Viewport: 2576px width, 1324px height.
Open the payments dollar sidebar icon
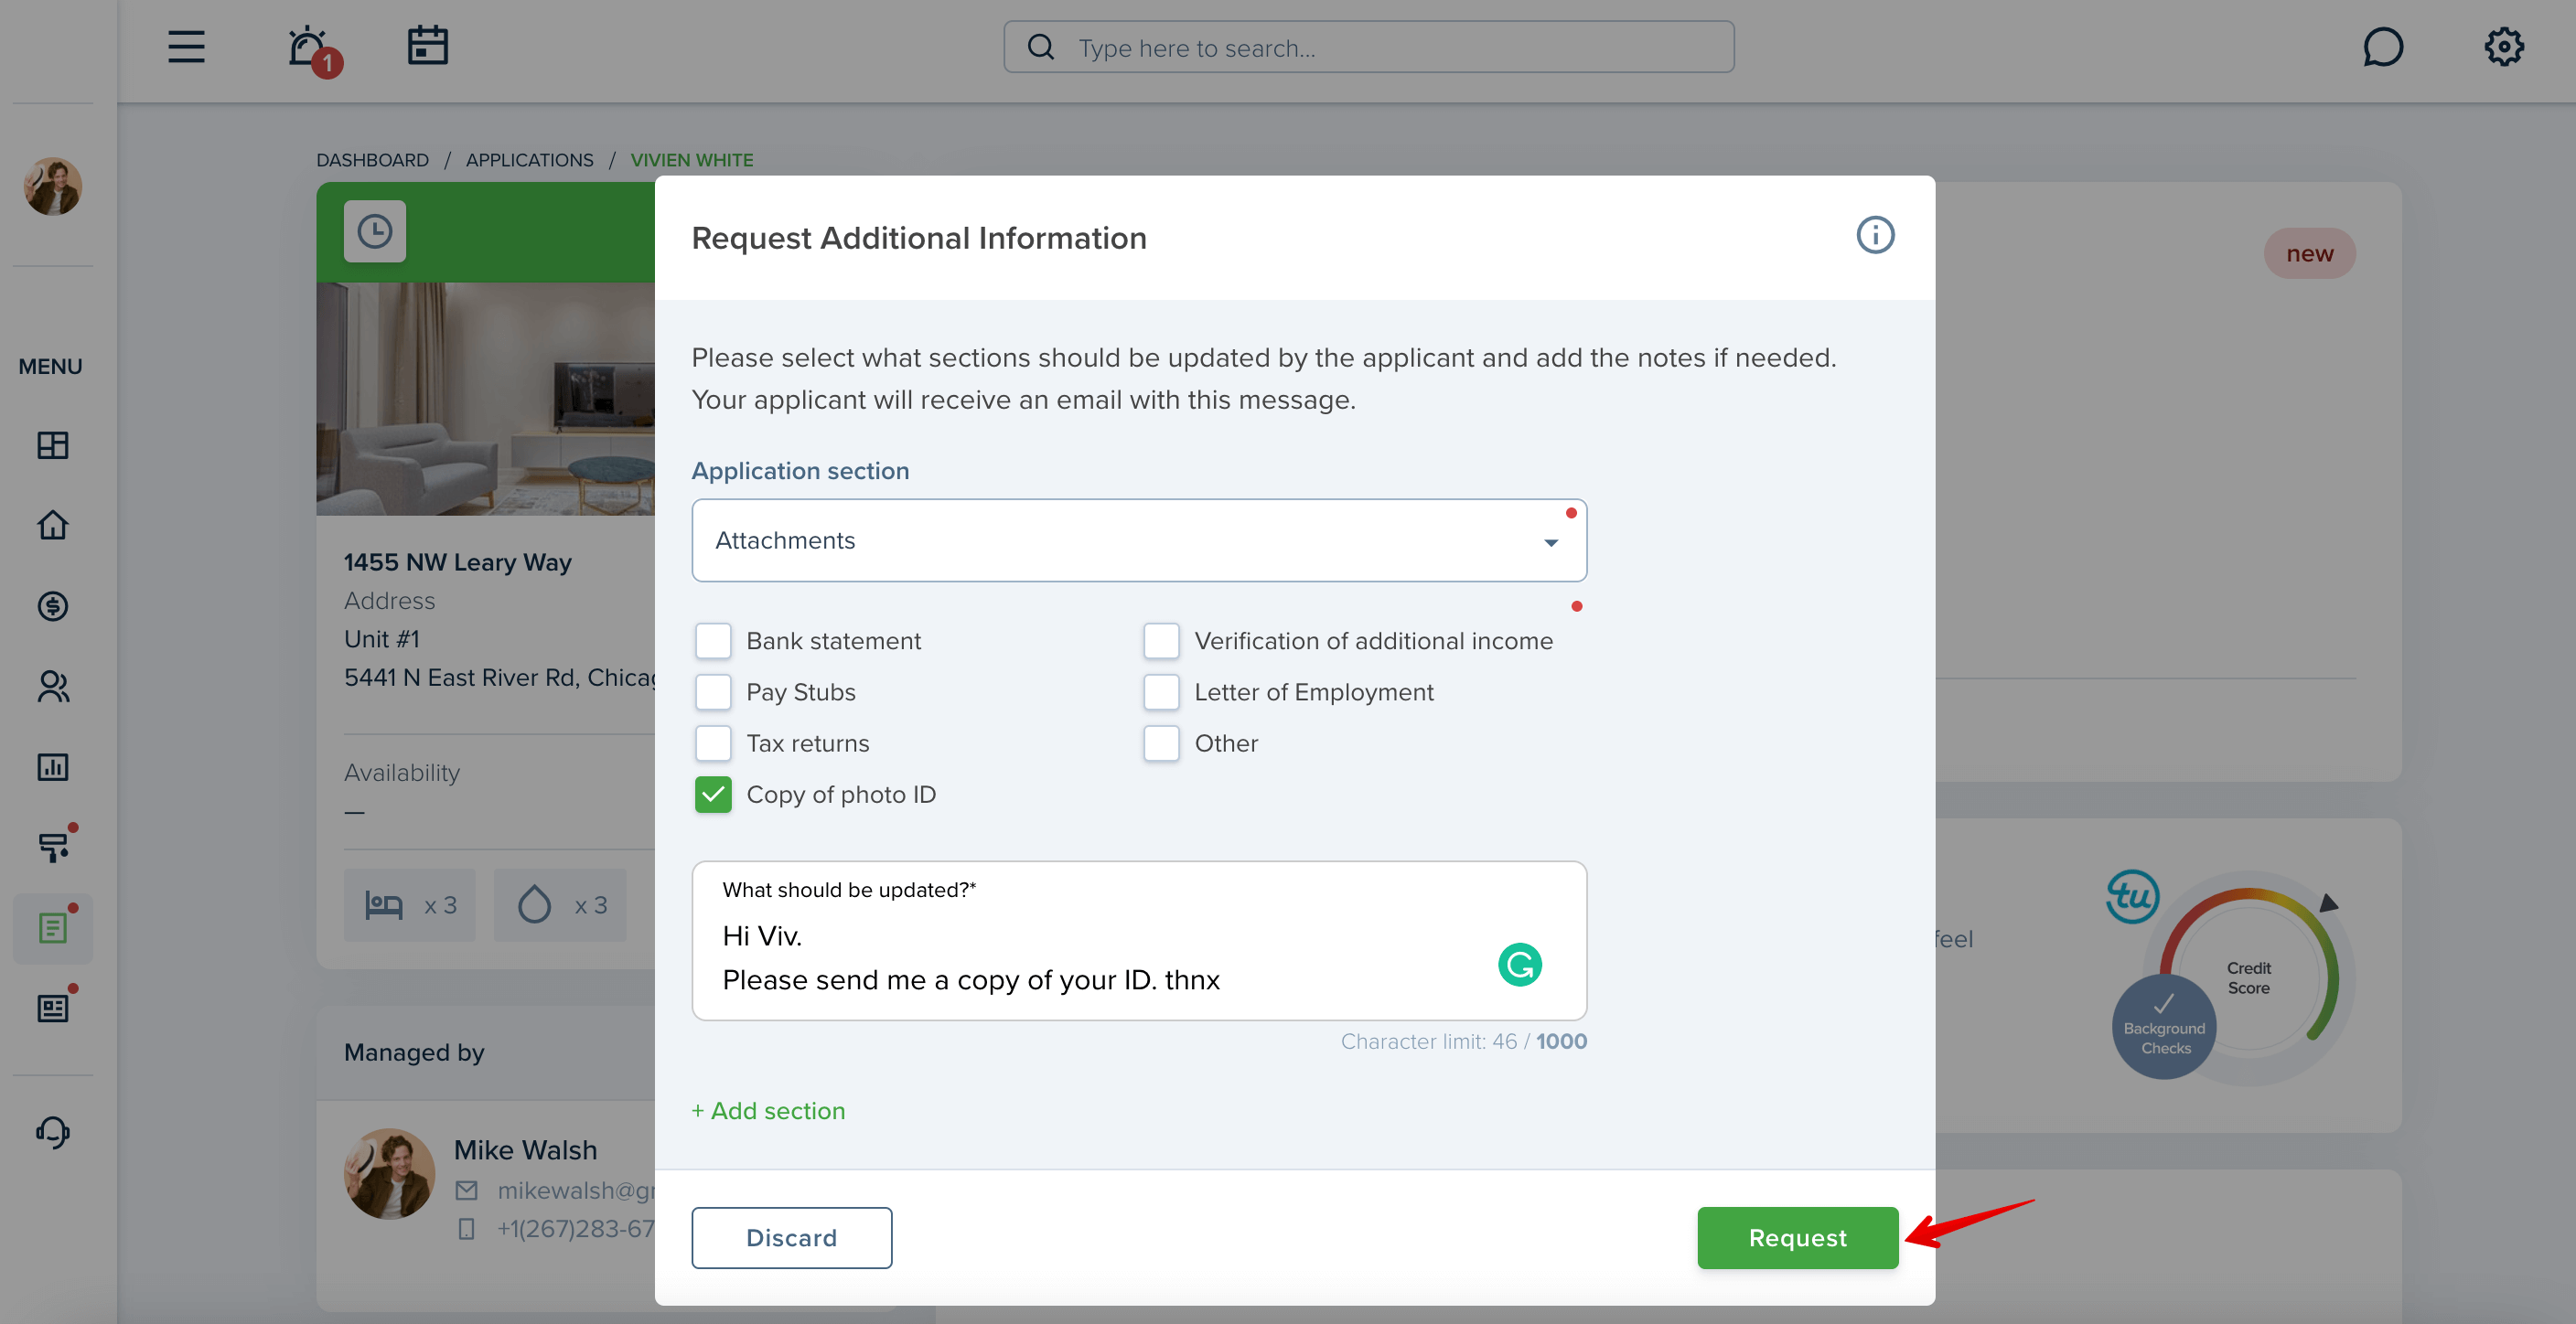(53, 605)
